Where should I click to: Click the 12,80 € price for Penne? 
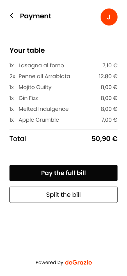pos(108,76)
